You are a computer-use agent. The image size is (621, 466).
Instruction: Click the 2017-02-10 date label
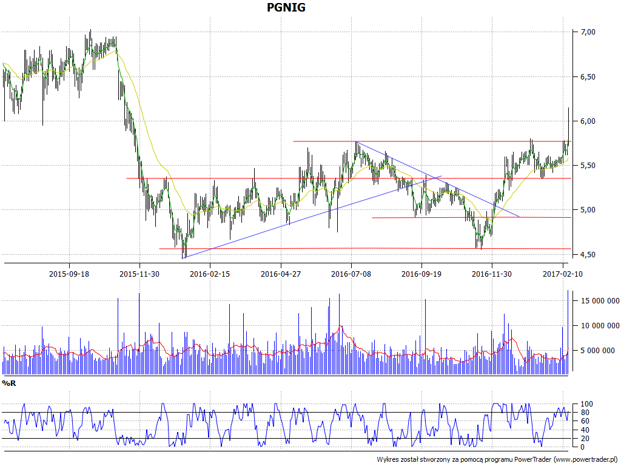(563, 274)
